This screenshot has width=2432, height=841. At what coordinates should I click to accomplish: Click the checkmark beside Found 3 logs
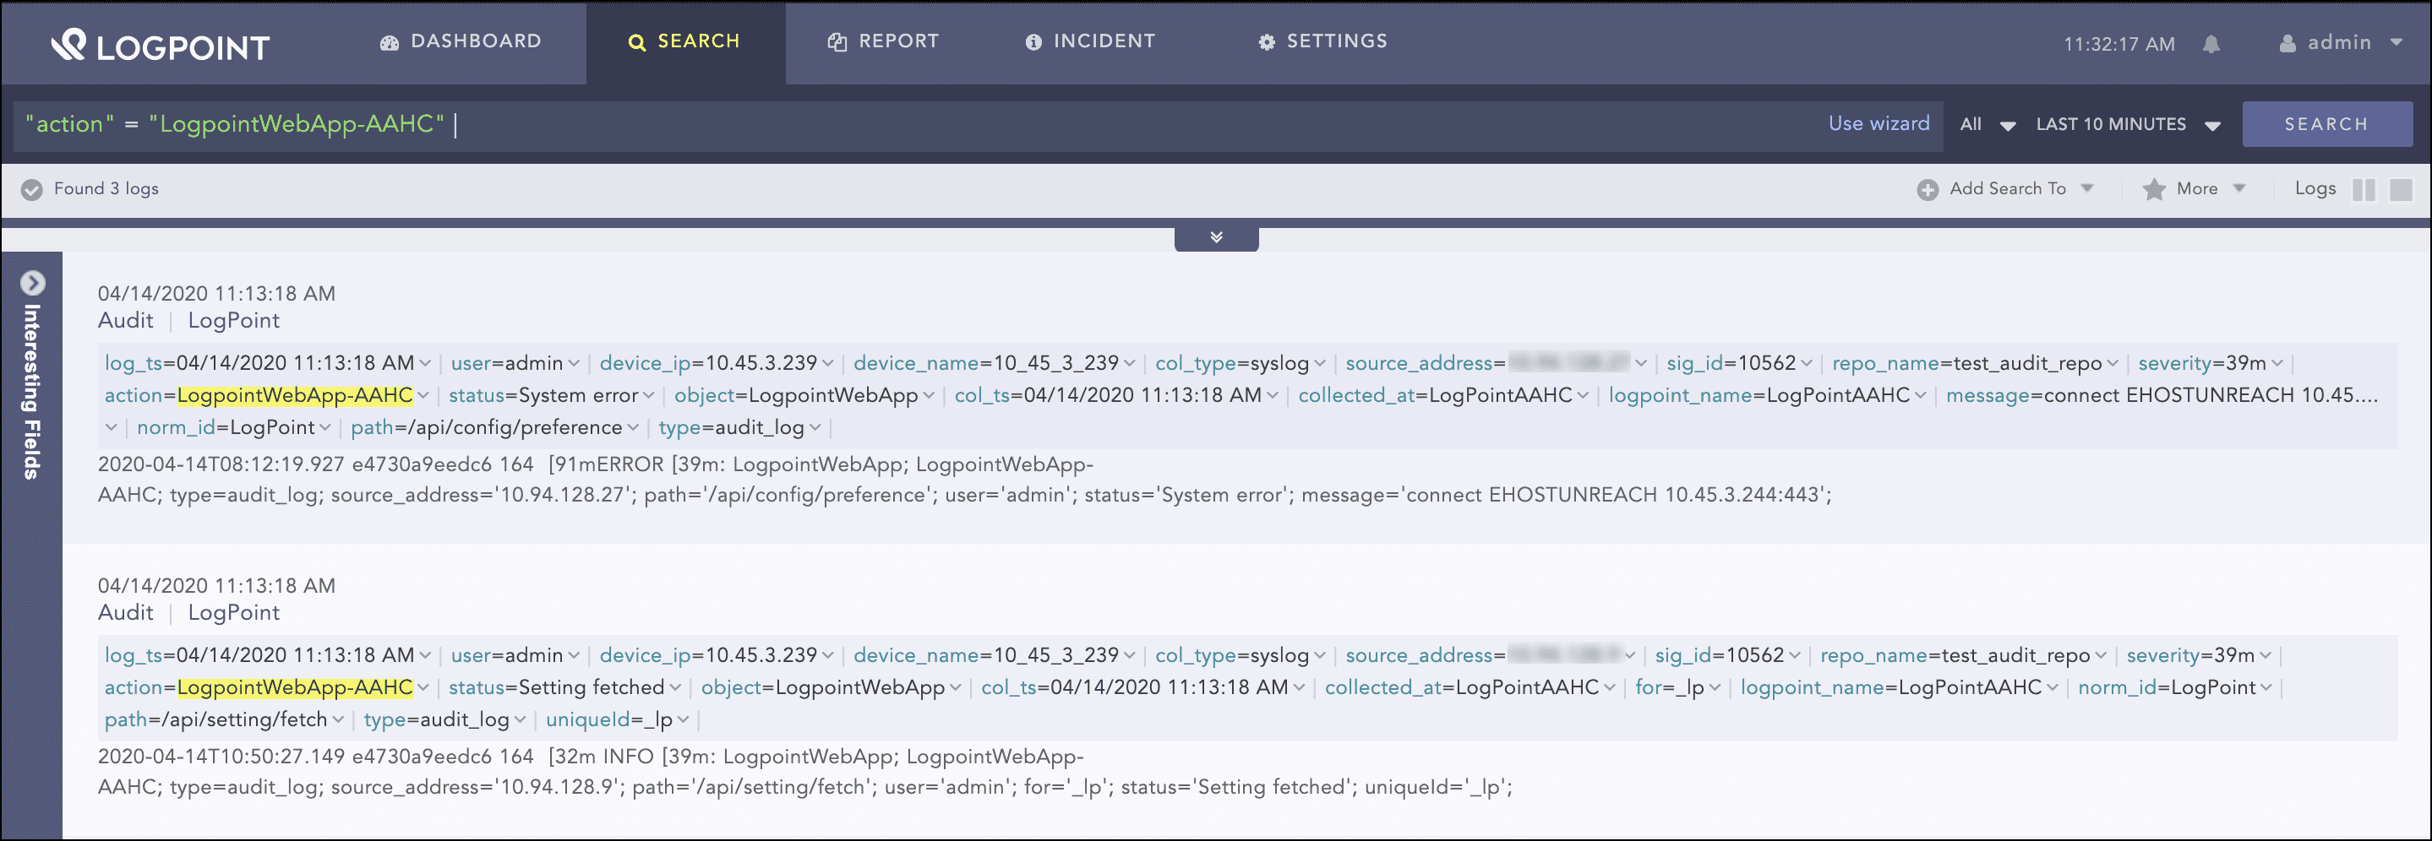[x=32, y=189]
